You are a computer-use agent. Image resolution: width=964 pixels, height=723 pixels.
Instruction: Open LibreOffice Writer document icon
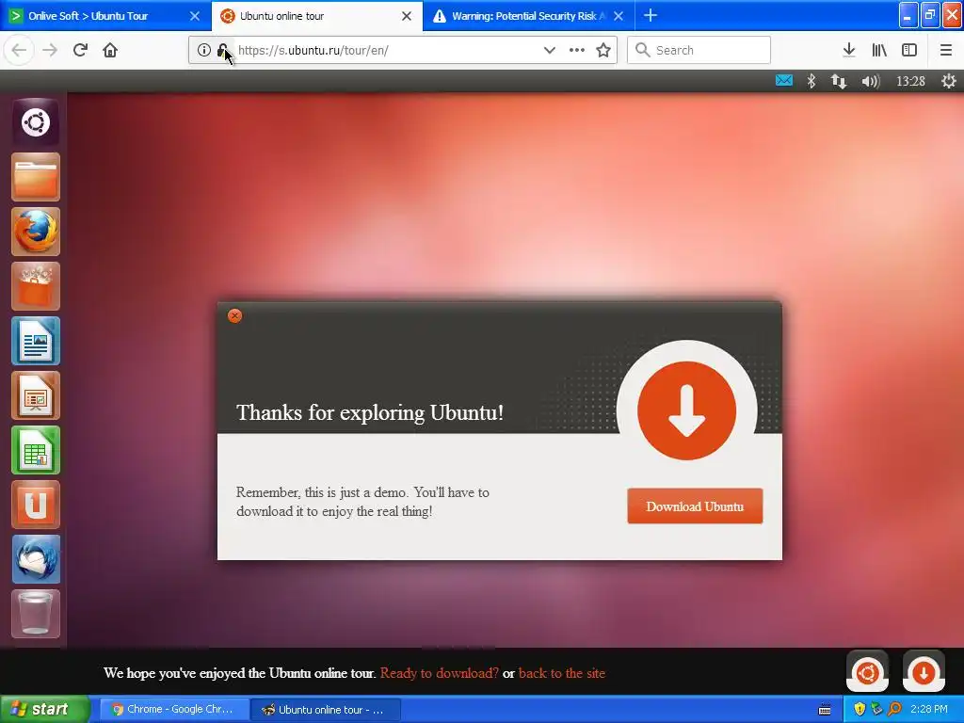[x=36, y=341]
